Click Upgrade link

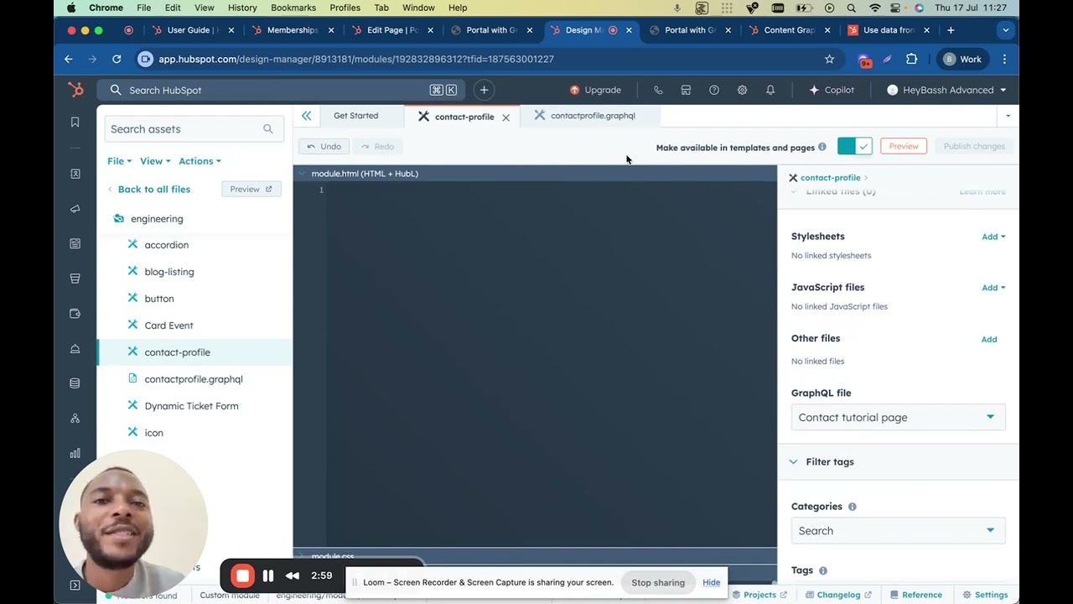595,90
